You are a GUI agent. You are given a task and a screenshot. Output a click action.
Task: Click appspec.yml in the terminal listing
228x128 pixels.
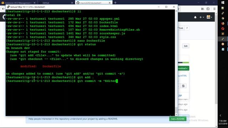(x=109, y=19)
